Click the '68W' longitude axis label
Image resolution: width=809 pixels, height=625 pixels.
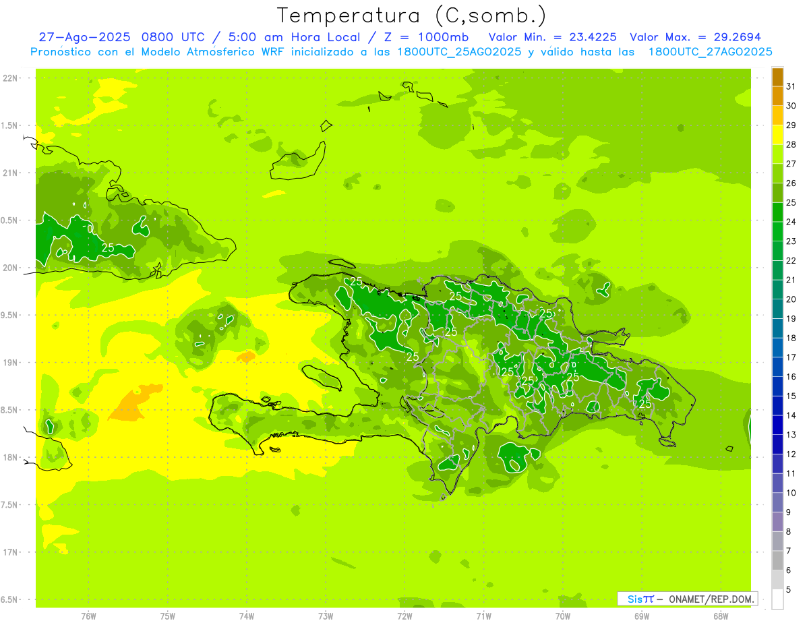click(721, 616)
